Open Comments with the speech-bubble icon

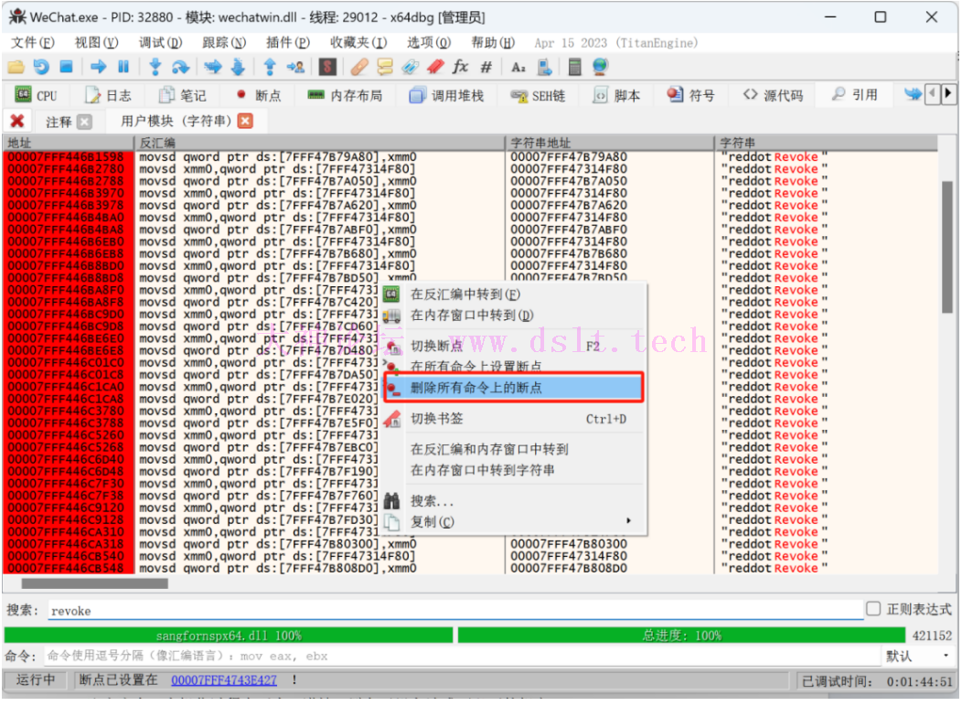pos(385,67)
